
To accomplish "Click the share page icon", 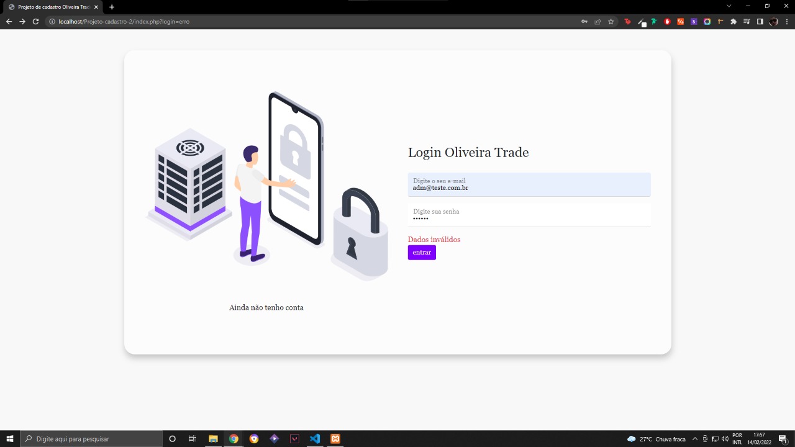I will (597, 21).
